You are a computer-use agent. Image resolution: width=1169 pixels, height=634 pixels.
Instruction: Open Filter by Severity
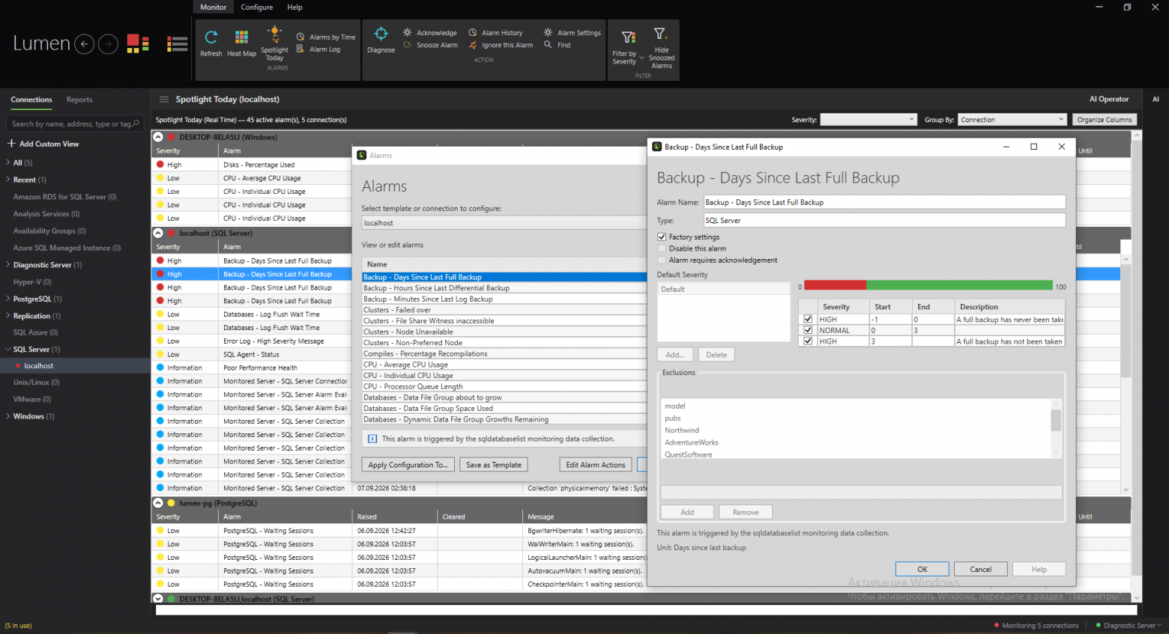628,46
